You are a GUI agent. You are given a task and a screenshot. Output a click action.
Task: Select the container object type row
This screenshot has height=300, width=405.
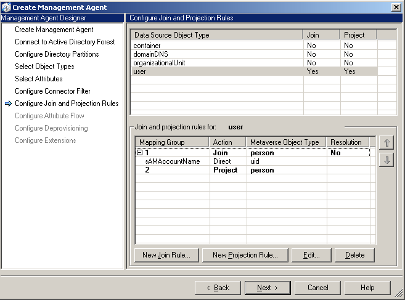click(254, 46)
